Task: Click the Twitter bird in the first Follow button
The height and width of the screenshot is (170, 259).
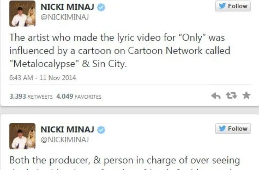Action: pyautogui.click(x=222, y=6)
